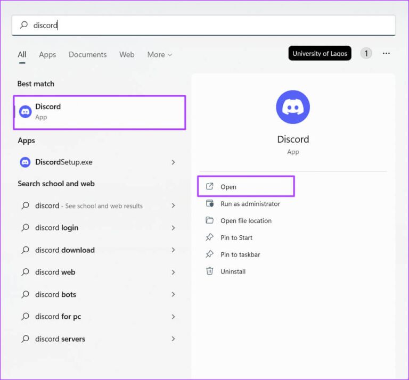Image resolution: width=409 pixels, height=380 pixels.
Task: Click the pin icon beside Pin to taskbar
Action: coord(210,254)
